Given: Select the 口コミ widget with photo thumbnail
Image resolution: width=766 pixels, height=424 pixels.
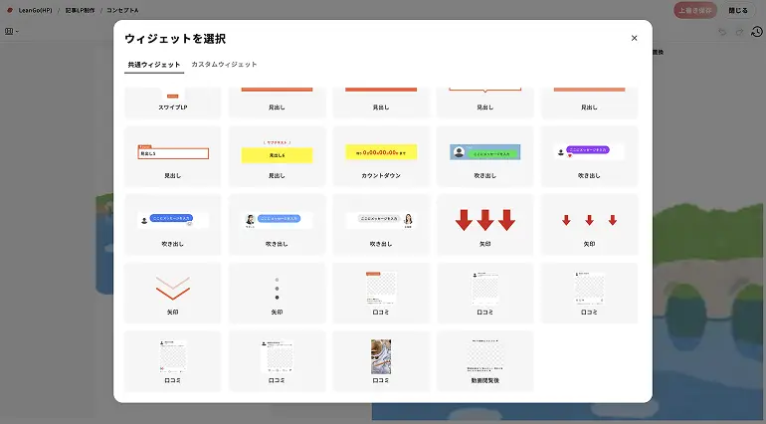Looking at the screenshot, I should 381,361.
